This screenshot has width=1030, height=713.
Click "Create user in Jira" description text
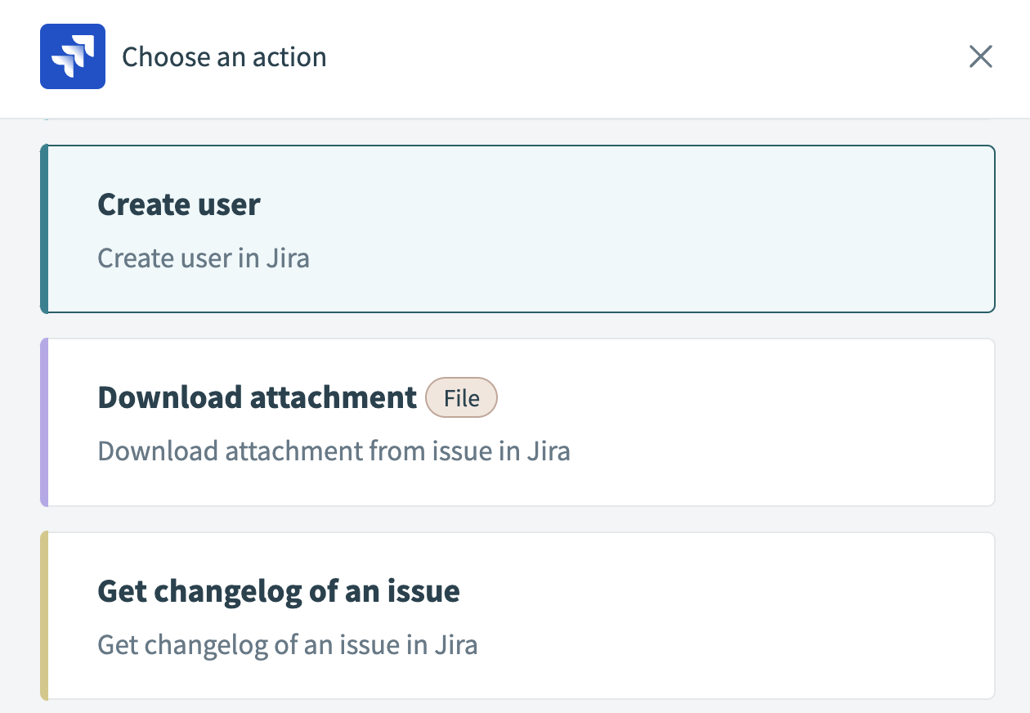[204, 258]
